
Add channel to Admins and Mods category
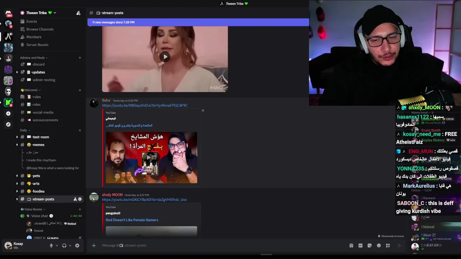[80, 58]
